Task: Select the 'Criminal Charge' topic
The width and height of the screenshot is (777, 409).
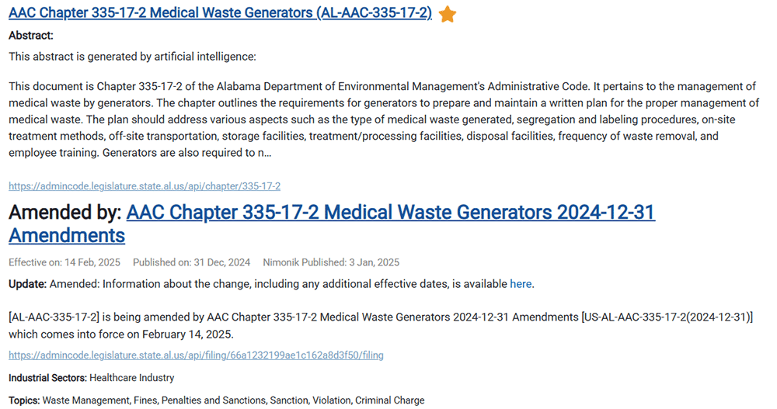Action: point(390,400)
